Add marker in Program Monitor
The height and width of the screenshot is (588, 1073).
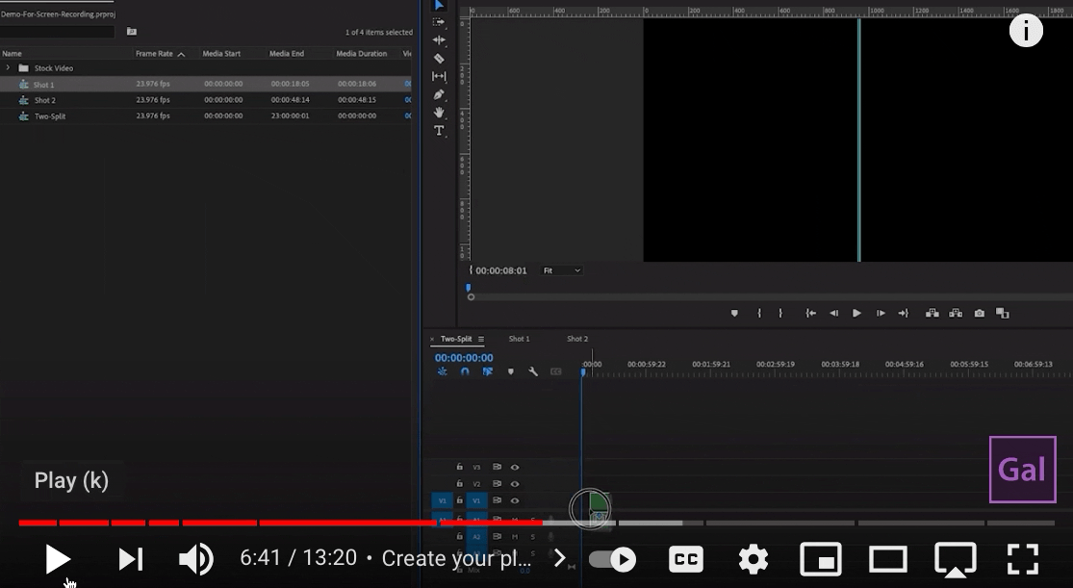pos(734,313)
